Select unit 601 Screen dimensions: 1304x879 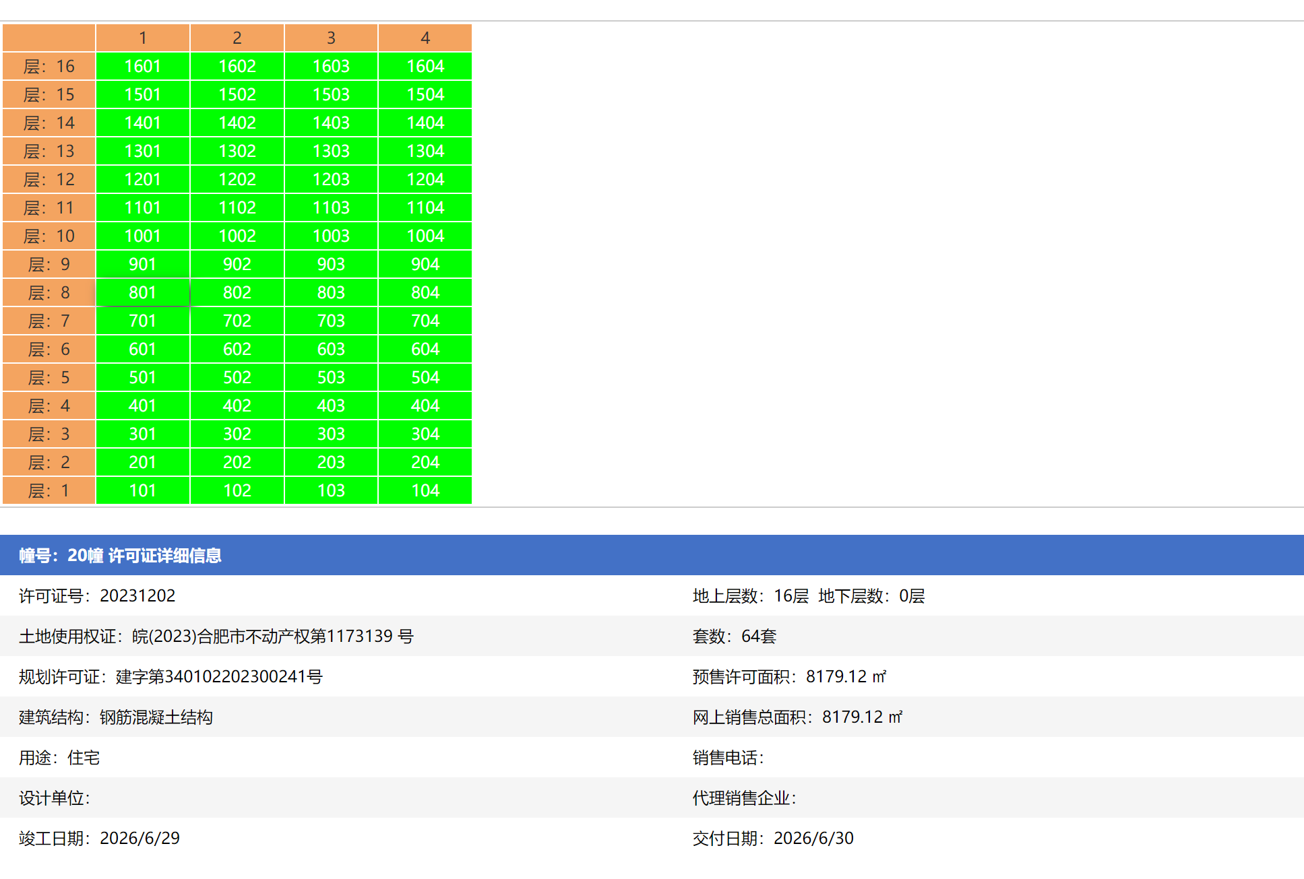tap(143, 349)
